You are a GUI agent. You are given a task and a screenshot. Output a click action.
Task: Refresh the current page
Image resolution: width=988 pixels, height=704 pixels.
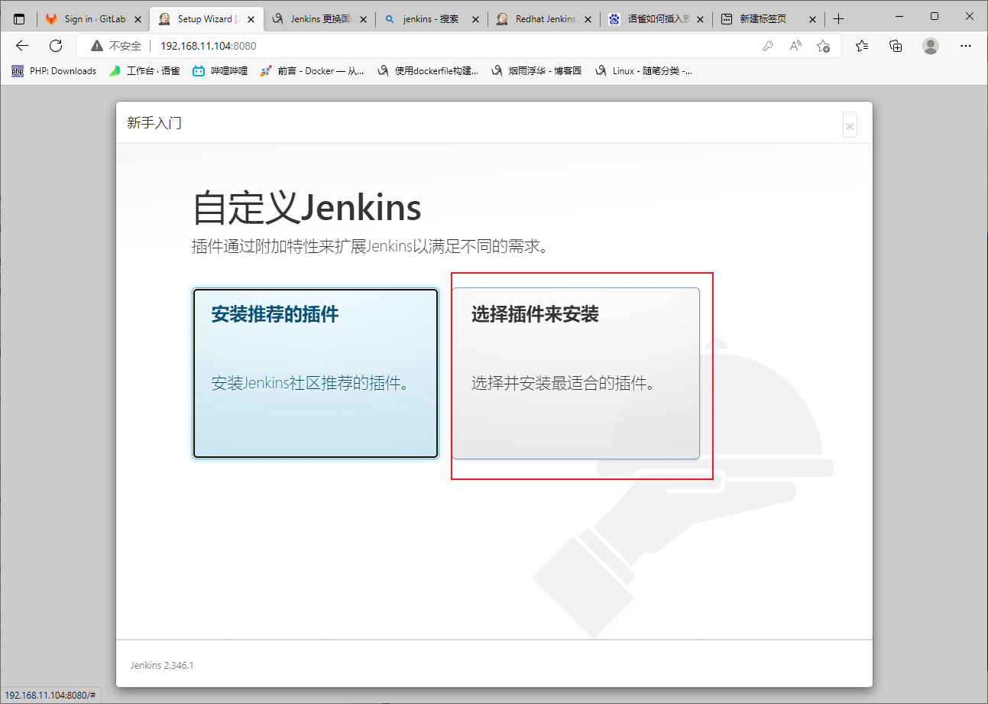56,46
